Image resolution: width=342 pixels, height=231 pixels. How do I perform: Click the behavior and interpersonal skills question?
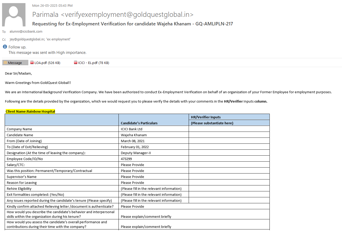[x=61, y=214]
